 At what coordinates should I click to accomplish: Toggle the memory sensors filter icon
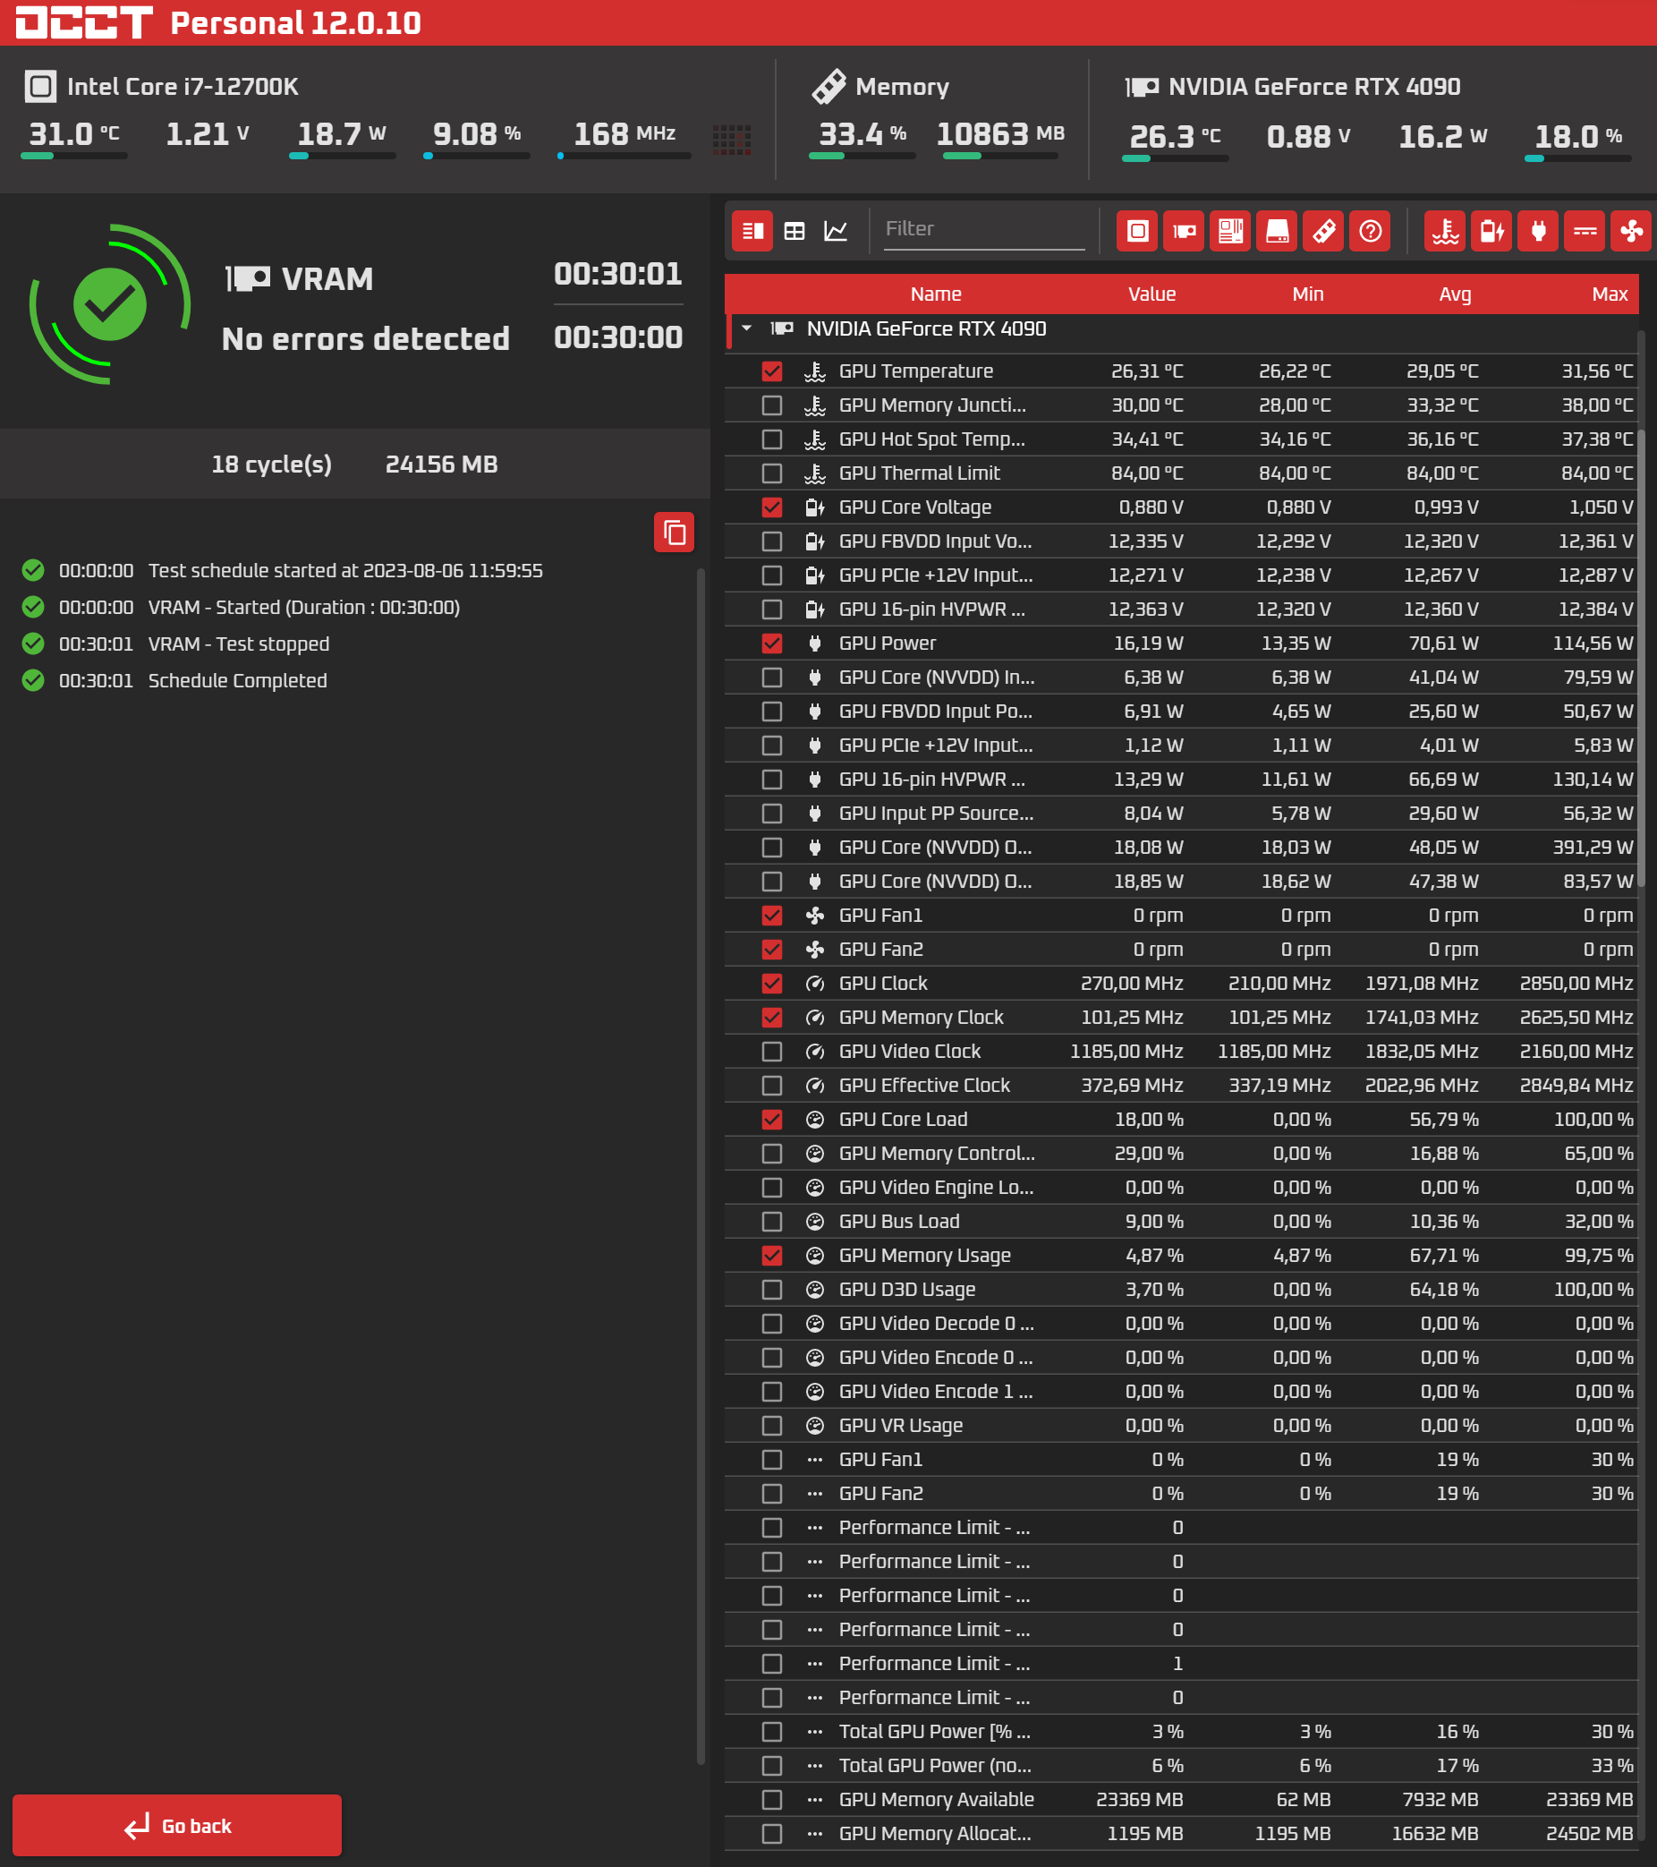coord(1324,231)
